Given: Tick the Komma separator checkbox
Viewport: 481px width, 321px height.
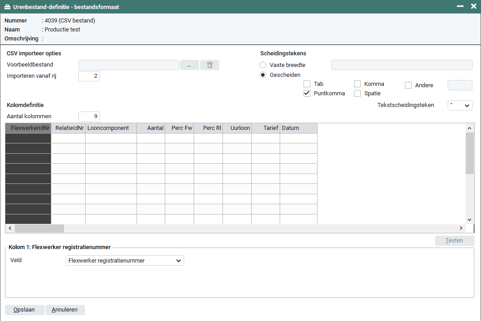Looking at the screenshot, I should coord(358,84).
